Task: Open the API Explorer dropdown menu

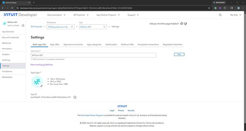Action: click(x=81, y=15)
